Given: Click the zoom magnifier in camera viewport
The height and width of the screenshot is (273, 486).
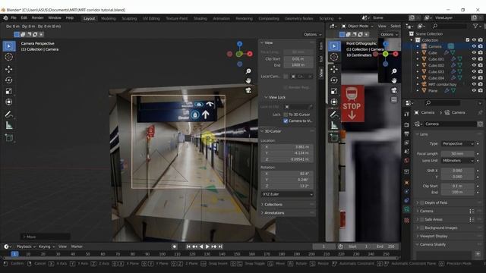Looking at the screenshot, I should coord(248,71).
